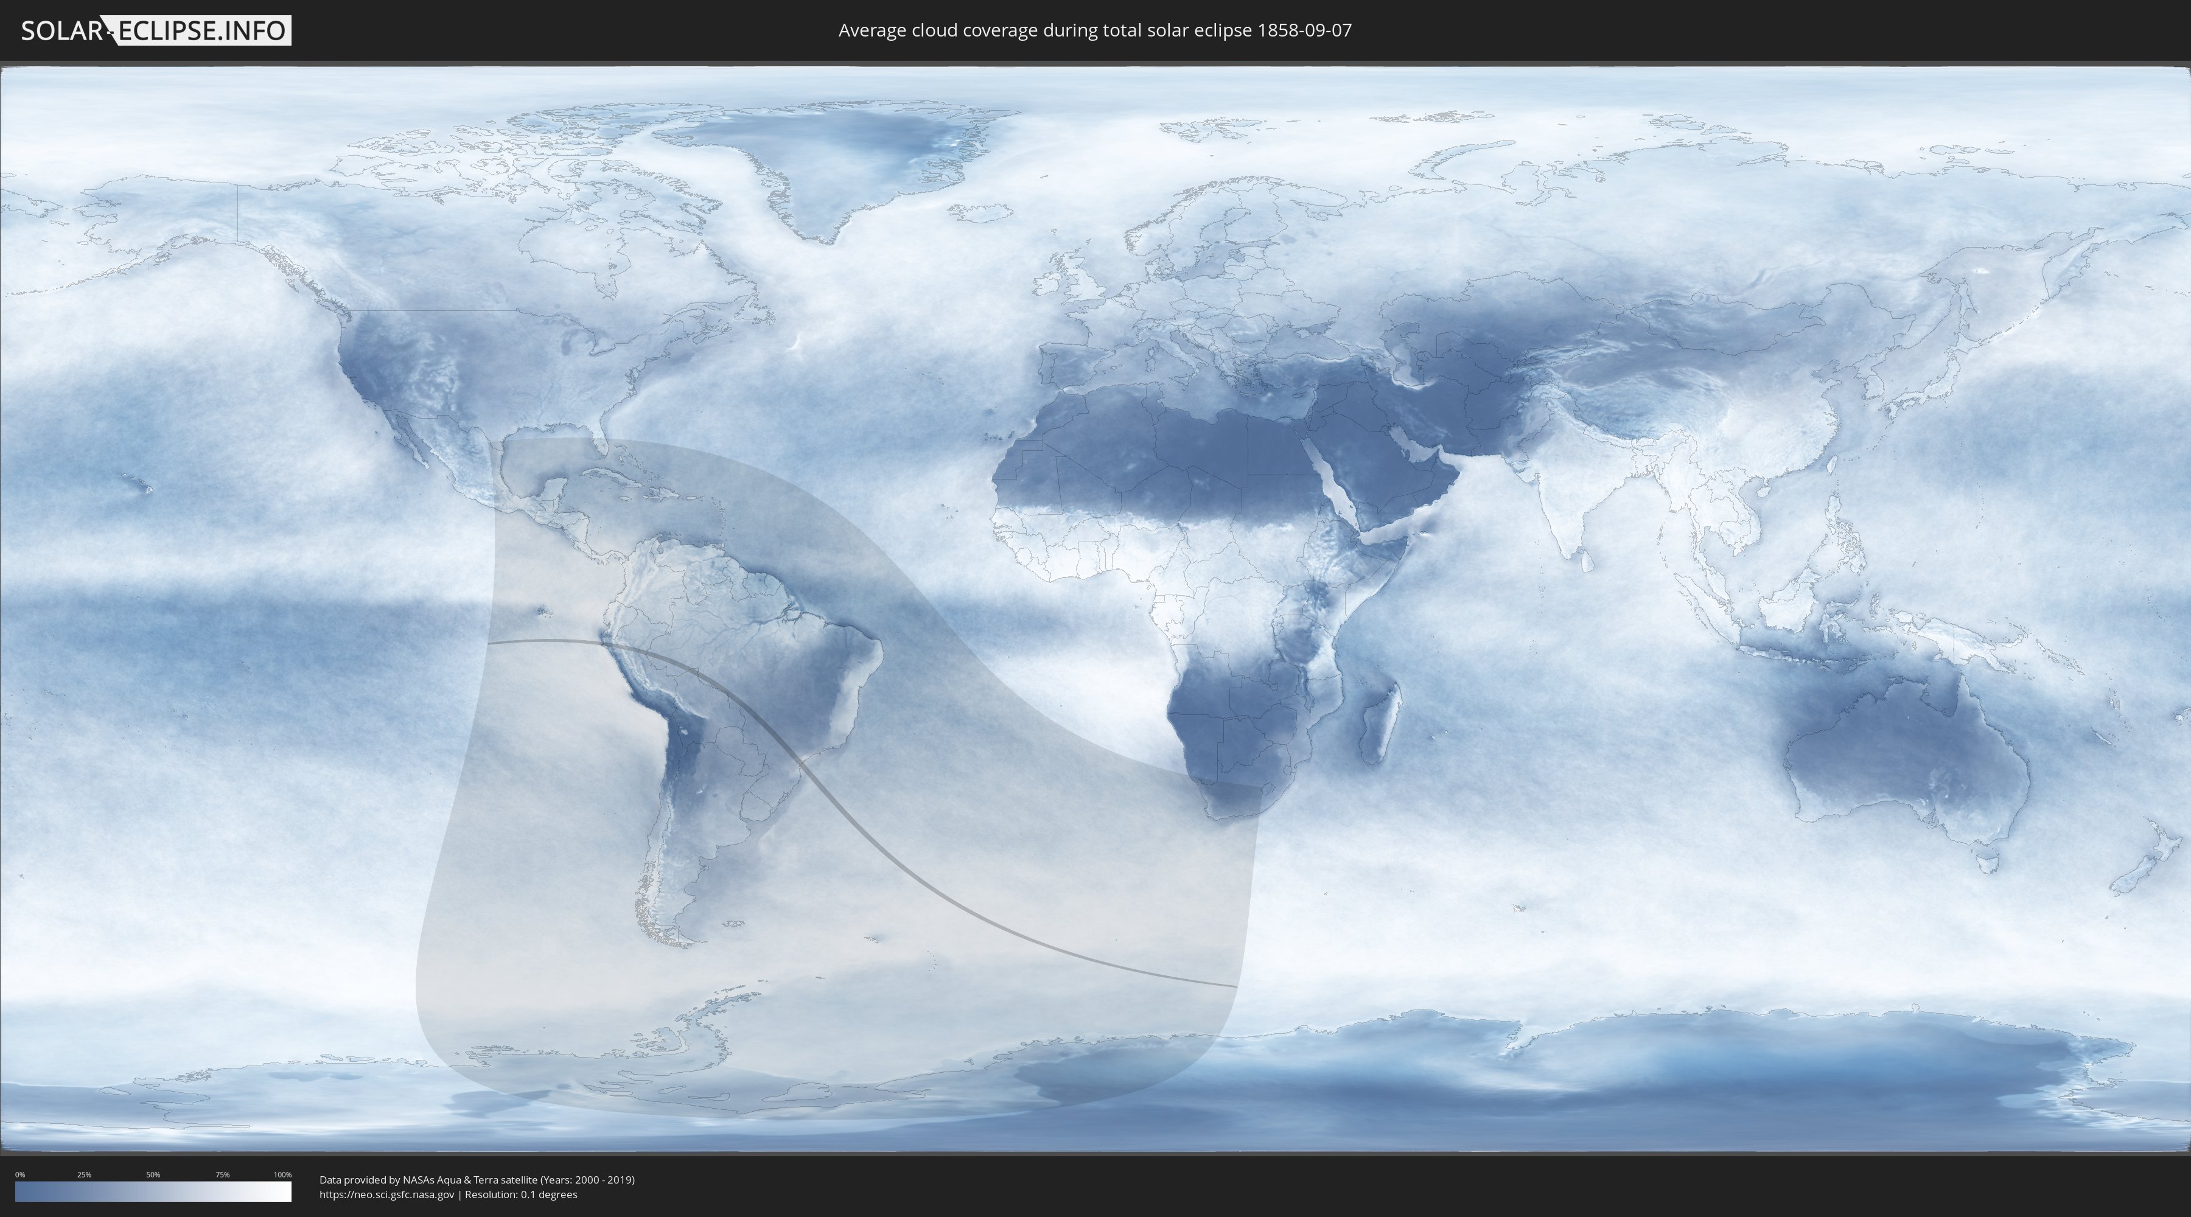
Task: Click the https://neo.sci.gsfc.nasa.gov URL text
Action: 387,1195
